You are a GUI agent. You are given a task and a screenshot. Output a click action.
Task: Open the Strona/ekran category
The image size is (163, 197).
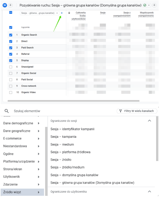pos(22,169)
